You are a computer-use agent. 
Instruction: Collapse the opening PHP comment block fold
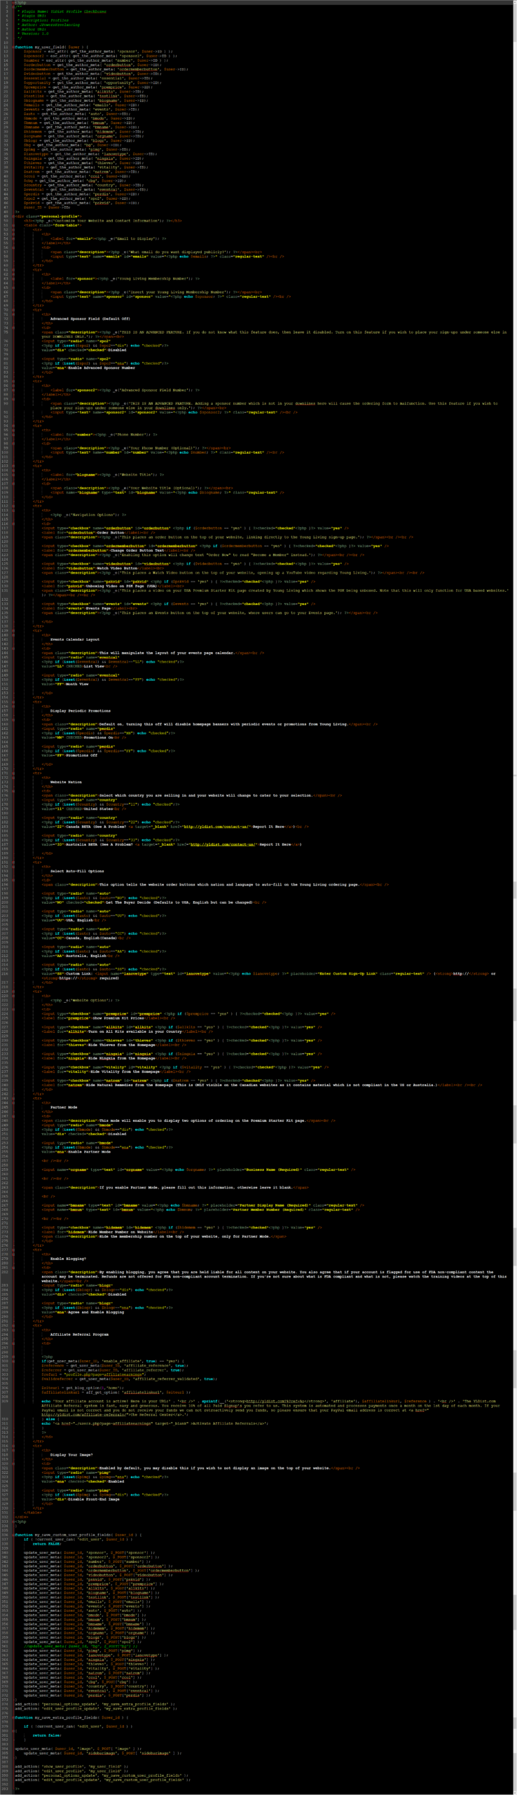tap(13, 7)
